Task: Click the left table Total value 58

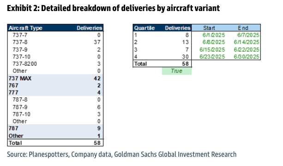Action: tap(97, 143)
